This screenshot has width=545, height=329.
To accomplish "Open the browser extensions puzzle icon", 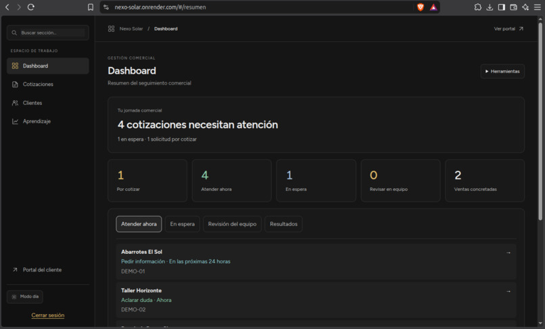I will click(x=478, y=7).
